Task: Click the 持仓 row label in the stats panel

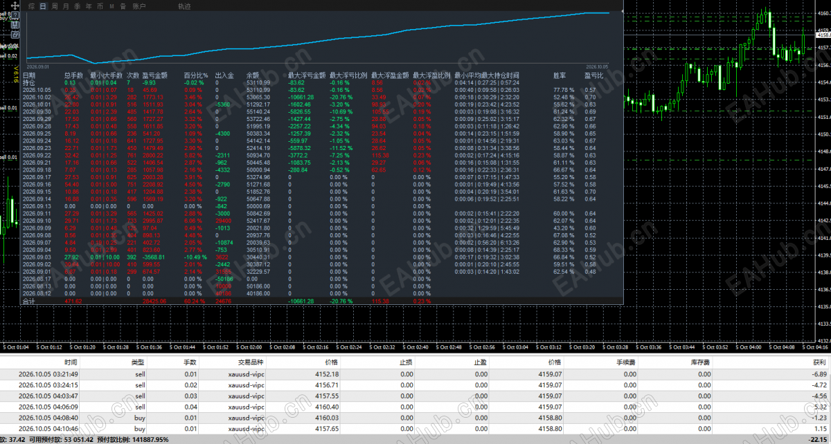Action: point(29,82)
